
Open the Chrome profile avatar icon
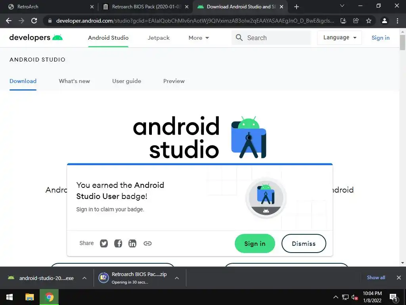385,21
